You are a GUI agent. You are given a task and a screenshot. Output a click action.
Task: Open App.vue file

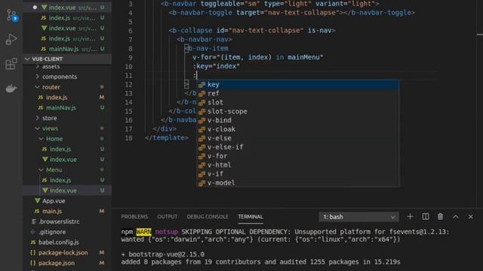tap(67, 201)
